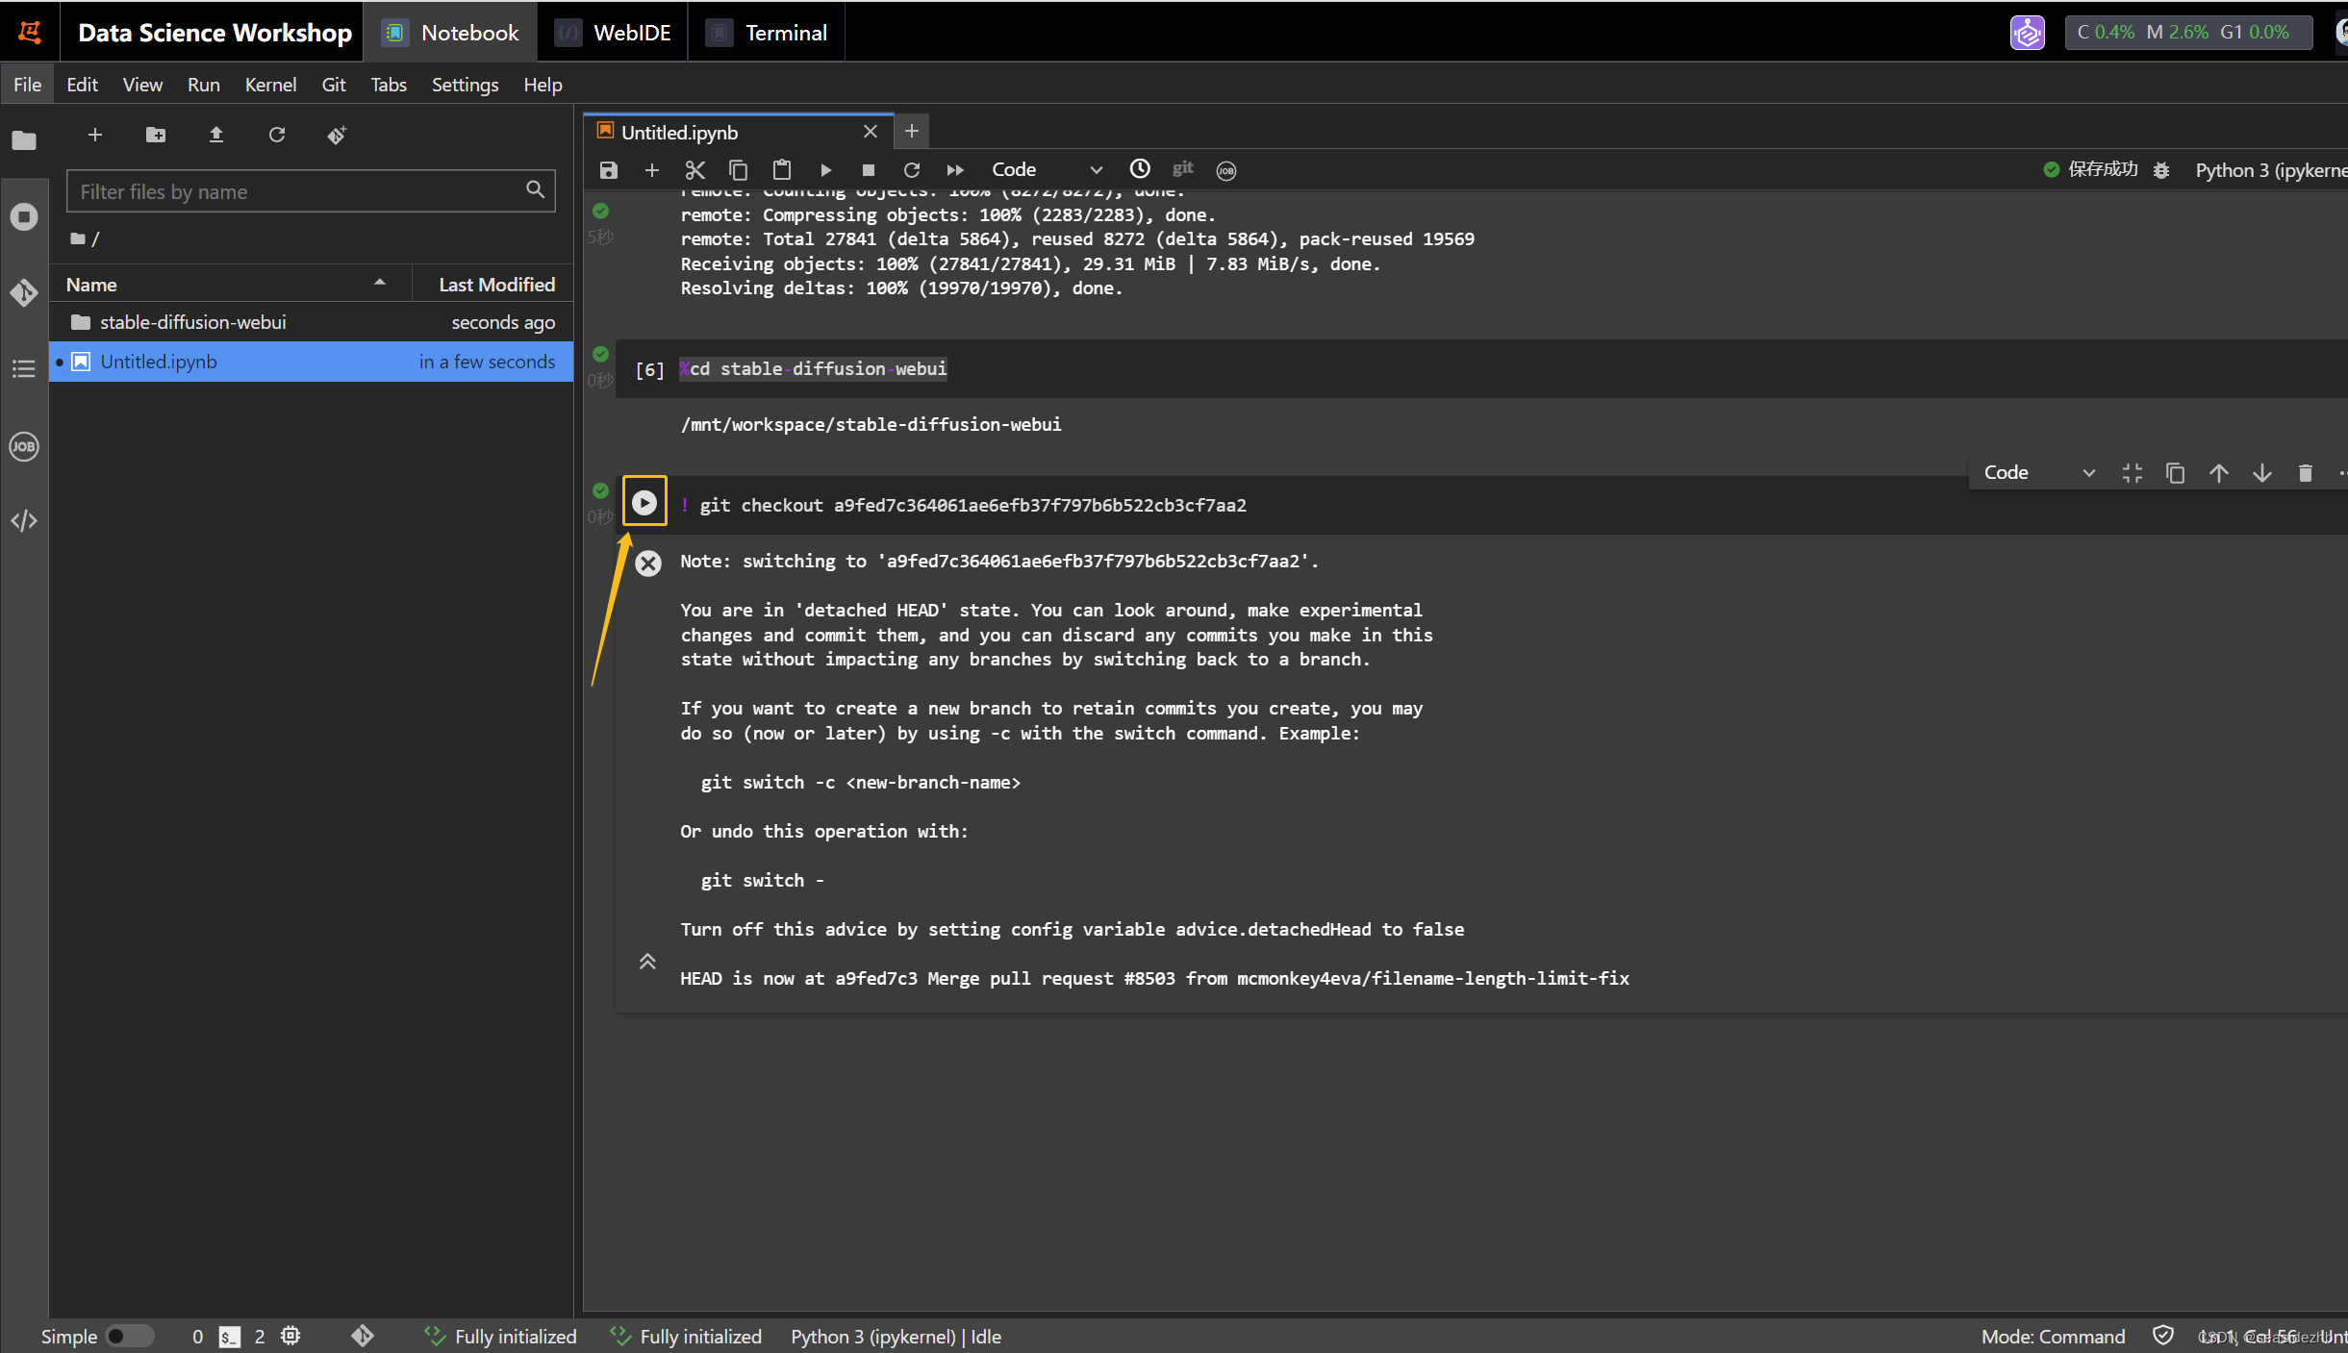Image resolution: width=2348 pixels, height=1353 pixels.
Task: Open the stable-diffusion-webui folder
Action: 311,322
